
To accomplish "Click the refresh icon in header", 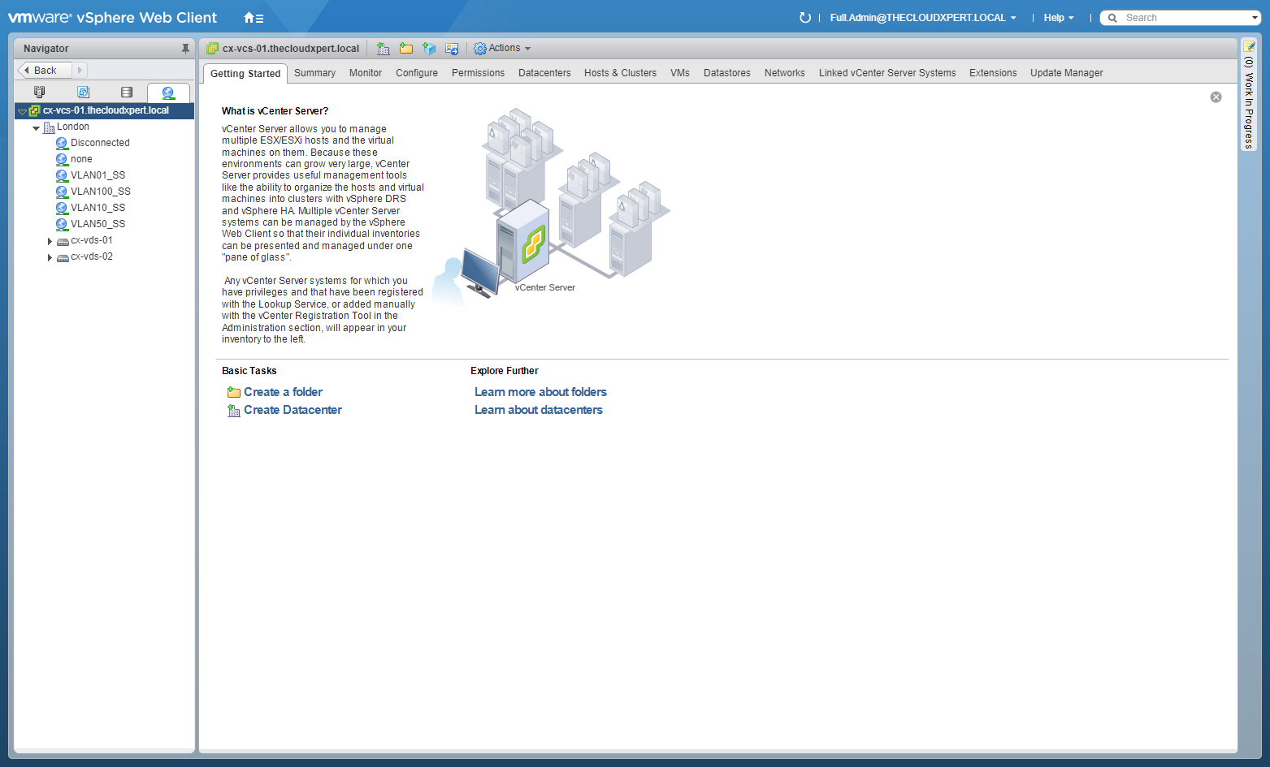I will (x=804, y=18).
